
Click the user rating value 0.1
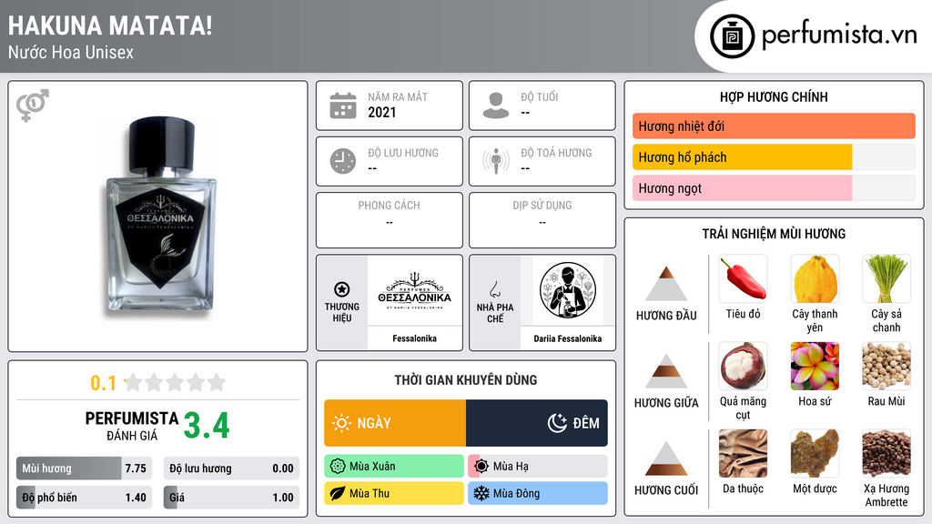103,383
